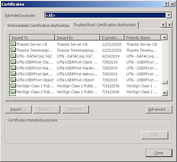Open the Advanced... options
Screen dimensions: 177x162
[x=159, y=110]
